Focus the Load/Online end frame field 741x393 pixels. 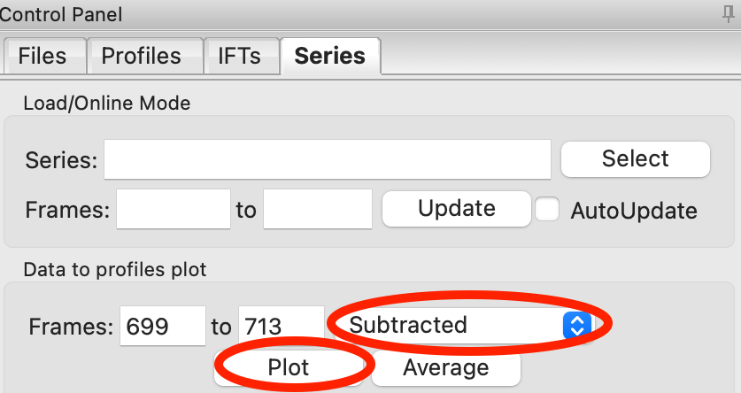tap(318, 210)
